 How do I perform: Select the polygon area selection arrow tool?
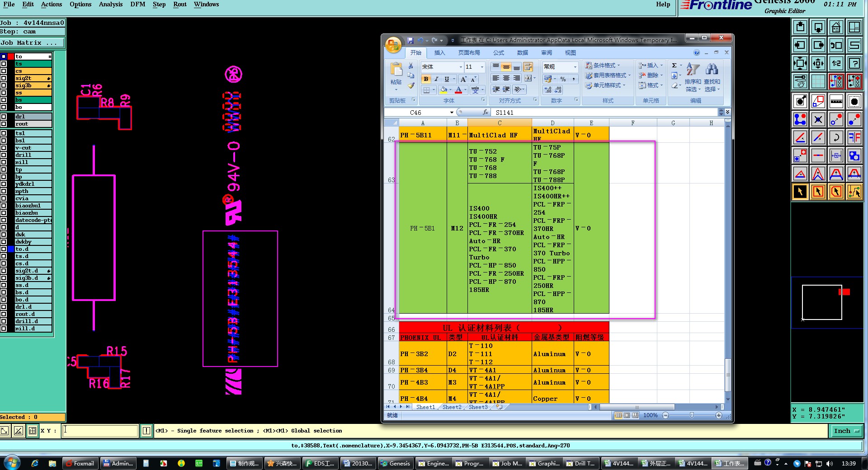836,192
